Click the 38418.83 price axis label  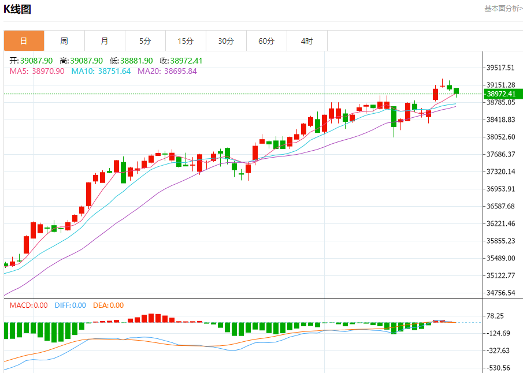[x=500, y=120]
